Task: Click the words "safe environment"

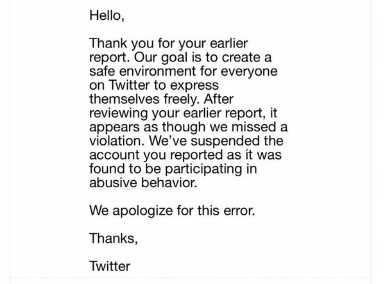Action: [x=143, y=71]
